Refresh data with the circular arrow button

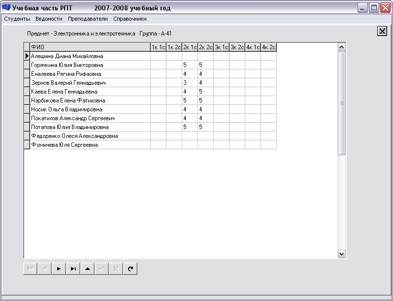[130, 268]
